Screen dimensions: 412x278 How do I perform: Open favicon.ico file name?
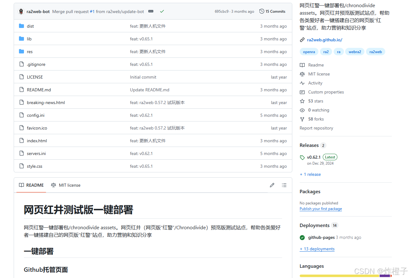37,128
